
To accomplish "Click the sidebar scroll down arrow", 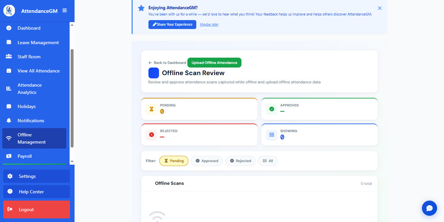I will 72,162.
